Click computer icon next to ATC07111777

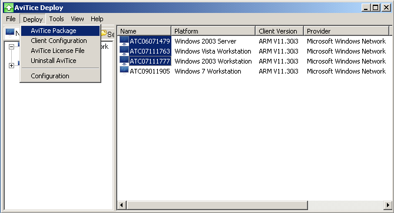tap(124, 61)
